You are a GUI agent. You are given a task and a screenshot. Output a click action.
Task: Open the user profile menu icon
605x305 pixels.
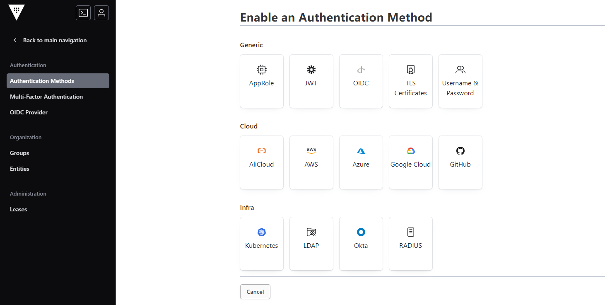tap(101, 13)
